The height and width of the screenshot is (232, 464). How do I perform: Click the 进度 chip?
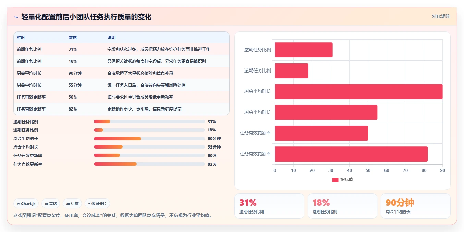[72, 204]
